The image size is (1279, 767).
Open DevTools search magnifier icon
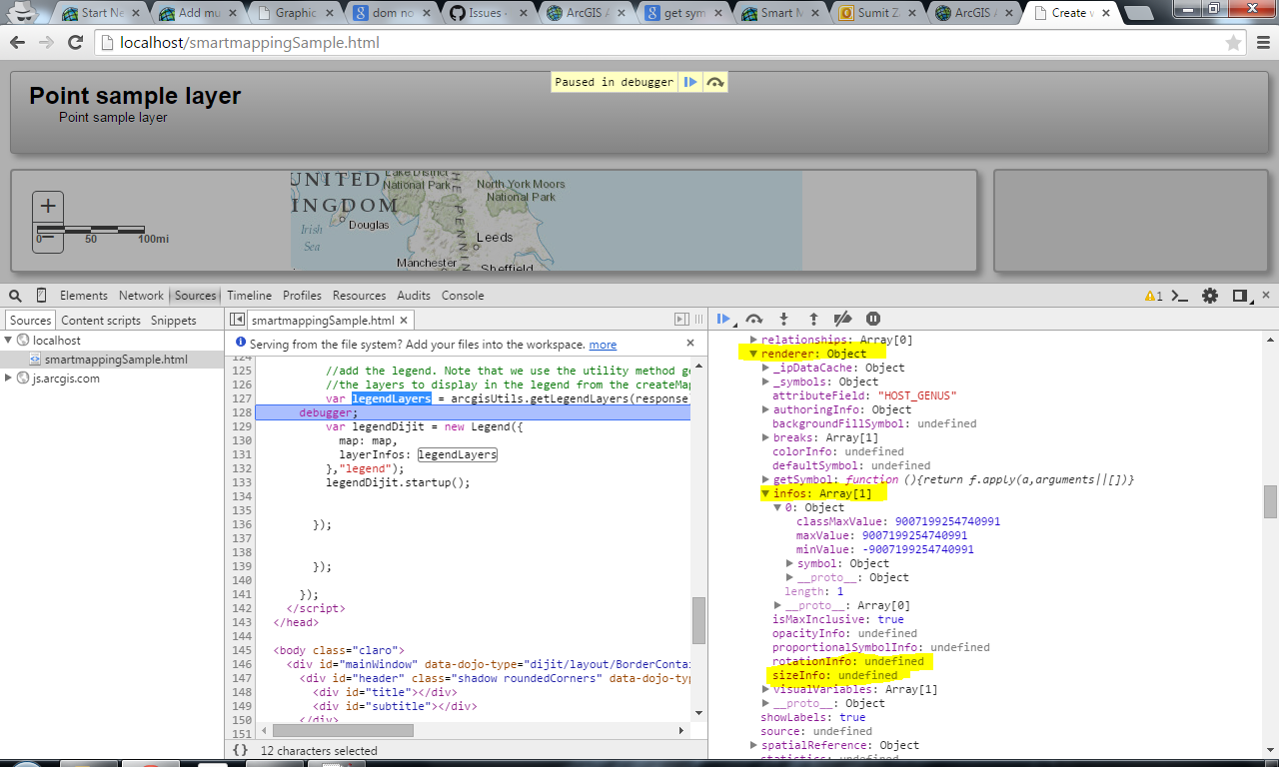pos(15,296)
